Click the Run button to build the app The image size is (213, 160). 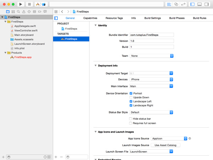tap(21, 4)
